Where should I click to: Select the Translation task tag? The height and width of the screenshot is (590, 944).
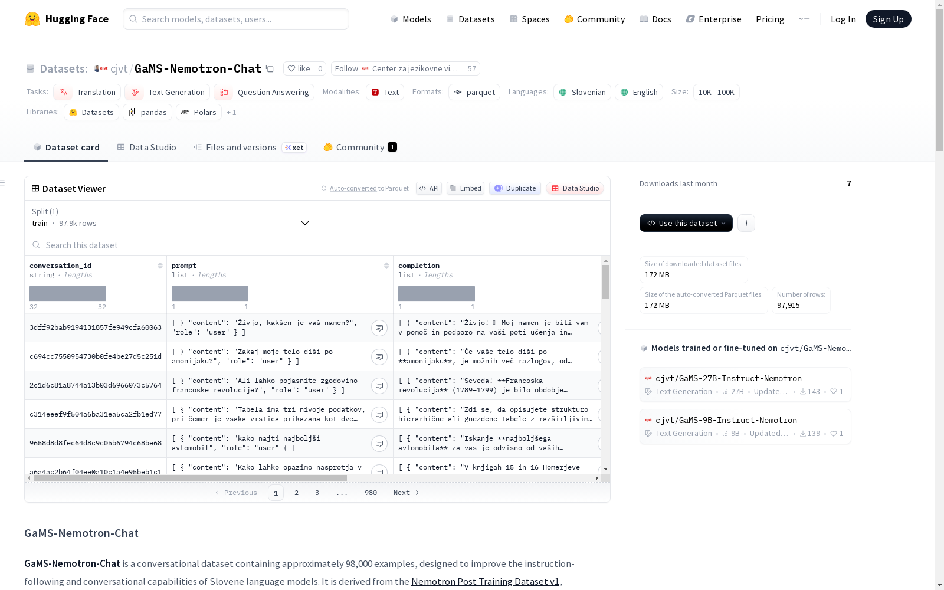pyautogui.click(x=87, y=92)
